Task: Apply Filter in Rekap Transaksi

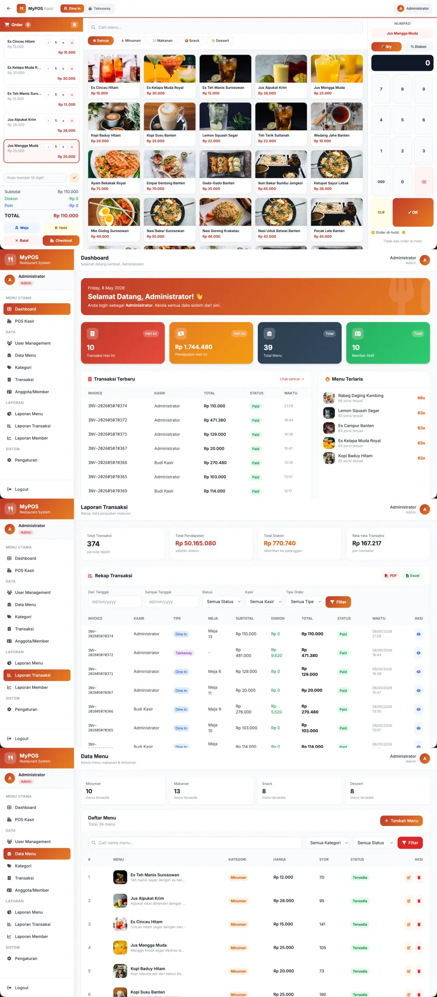Action: (338, 602)
